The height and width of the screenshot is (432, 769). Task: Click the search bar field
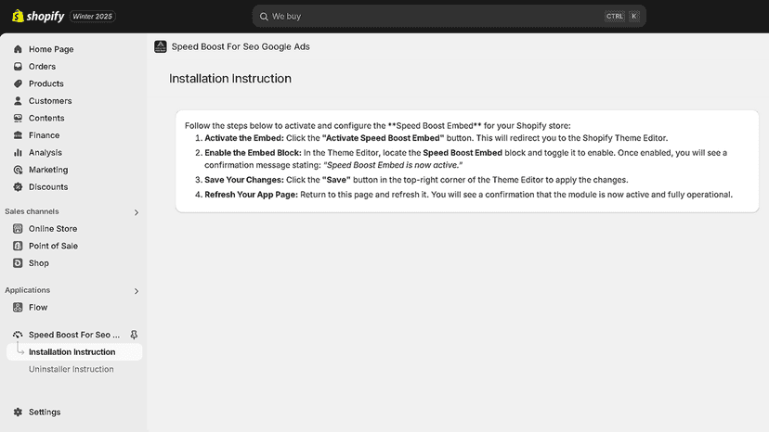click(x=449, y=16)
